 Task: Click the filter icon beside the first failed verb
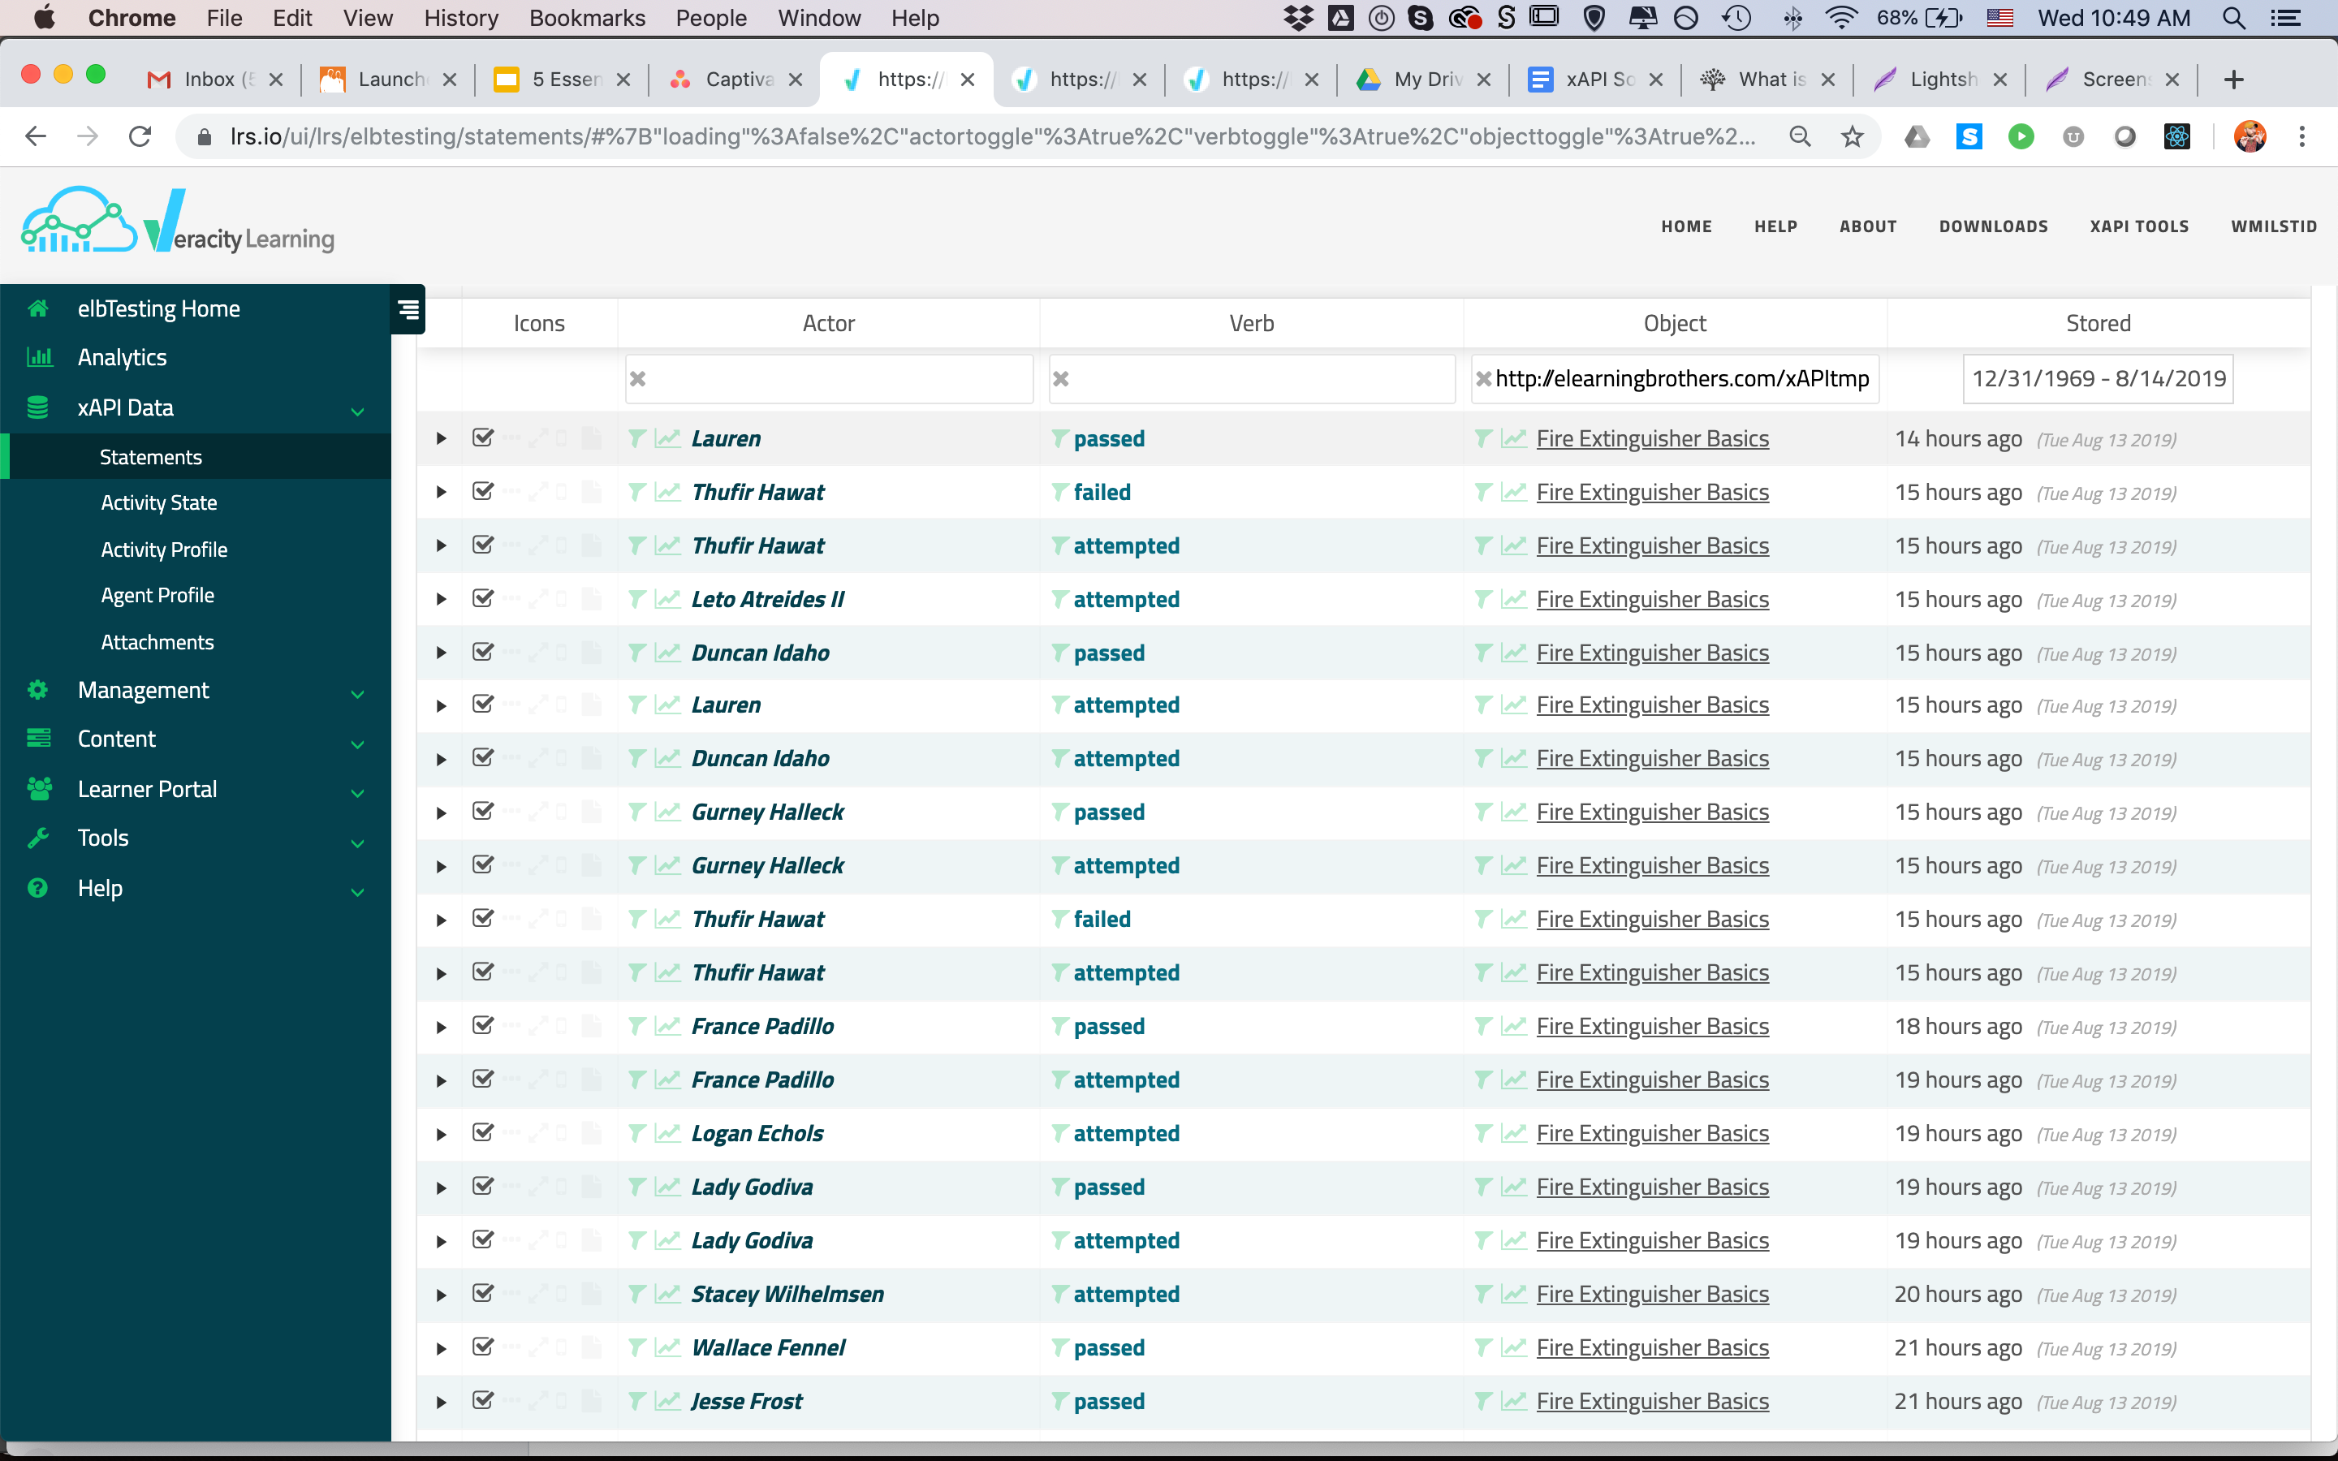click(1061, 493)
